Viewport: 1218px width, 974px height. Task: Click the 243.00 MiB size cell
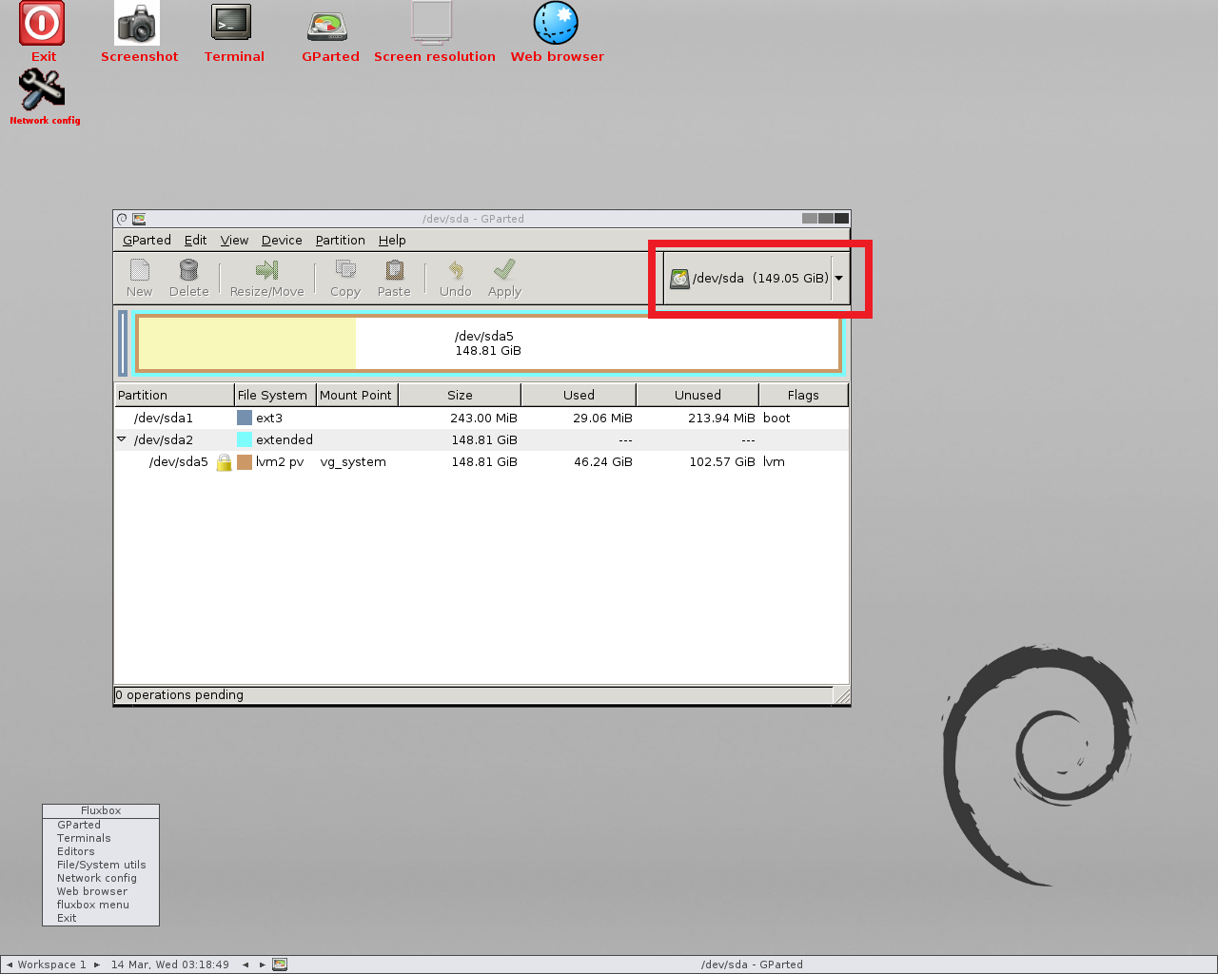coord(483,418)
